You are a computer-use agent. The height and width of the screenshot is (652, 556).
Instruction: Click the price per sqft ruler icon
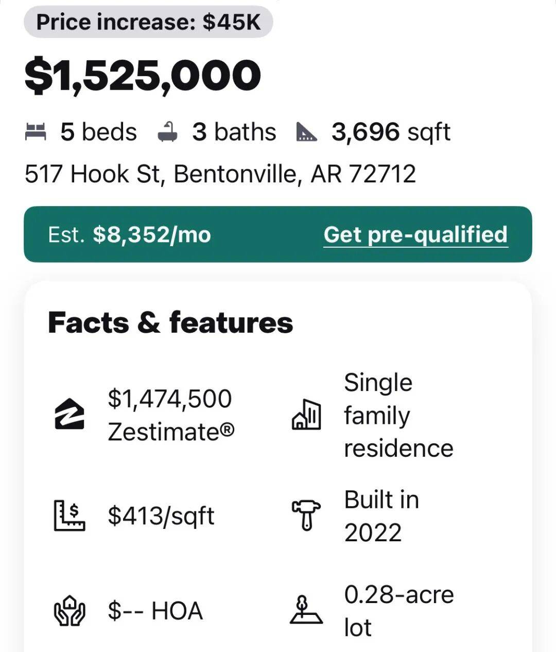coord(69,515)
